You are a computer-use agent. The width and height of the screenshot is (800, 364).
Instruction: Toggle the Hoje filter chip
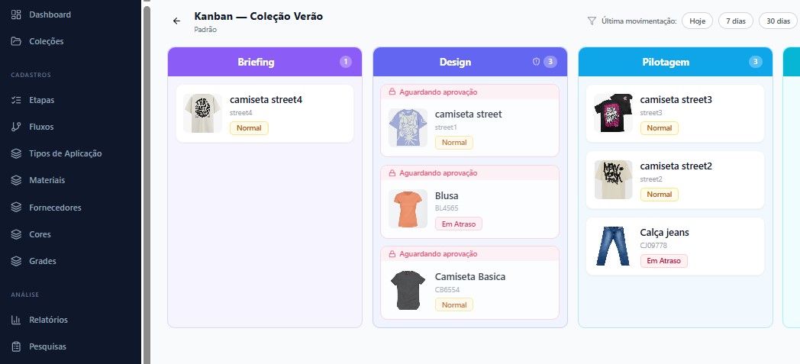point(697,21)
